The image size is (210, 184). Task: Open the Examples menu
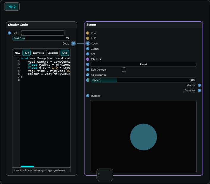tap(38, 53)
